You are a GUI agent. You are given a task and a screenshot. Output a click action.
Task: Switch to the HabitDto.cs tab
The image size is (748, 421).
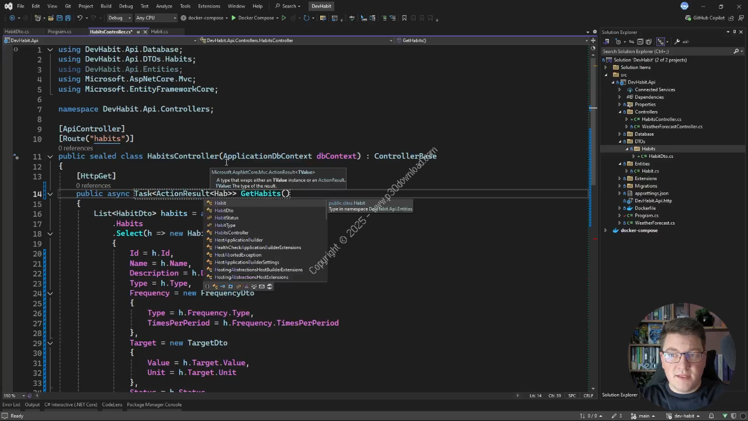coord(16,32)
